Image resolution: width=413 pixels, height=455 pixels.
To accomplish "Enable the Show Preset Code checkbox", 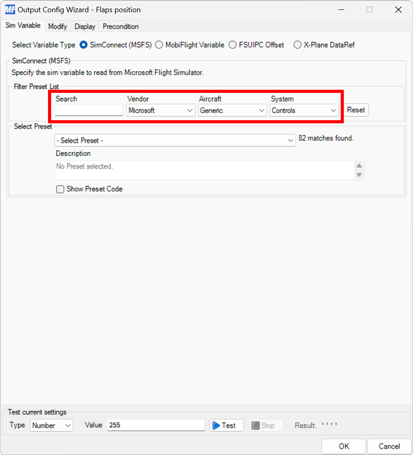I will coord(60,189).
